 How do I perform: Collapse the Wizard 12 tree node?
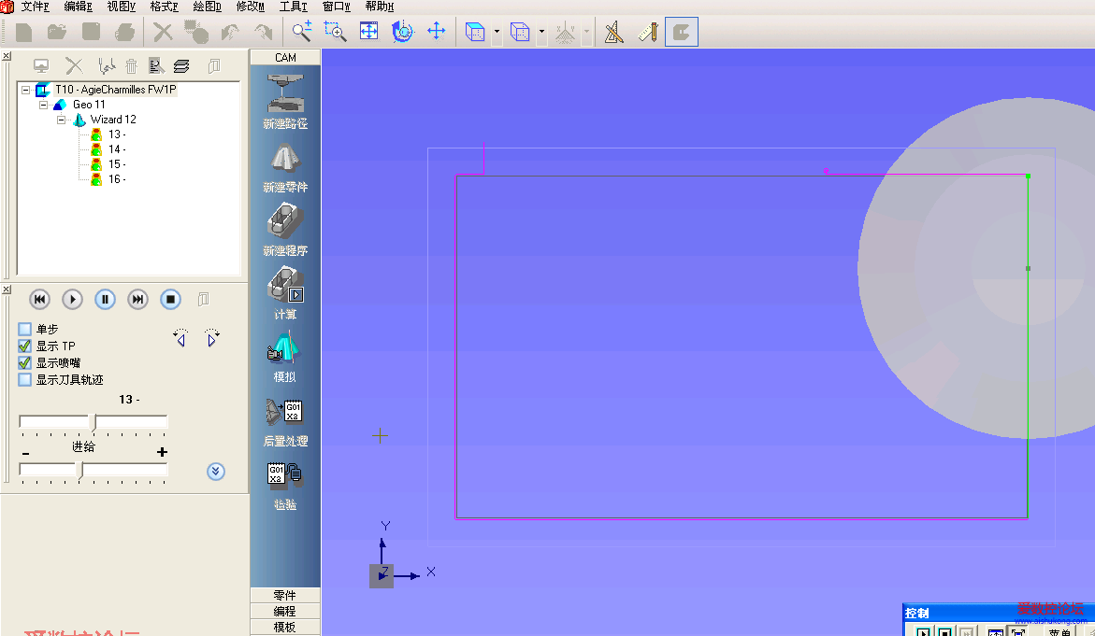62,120
